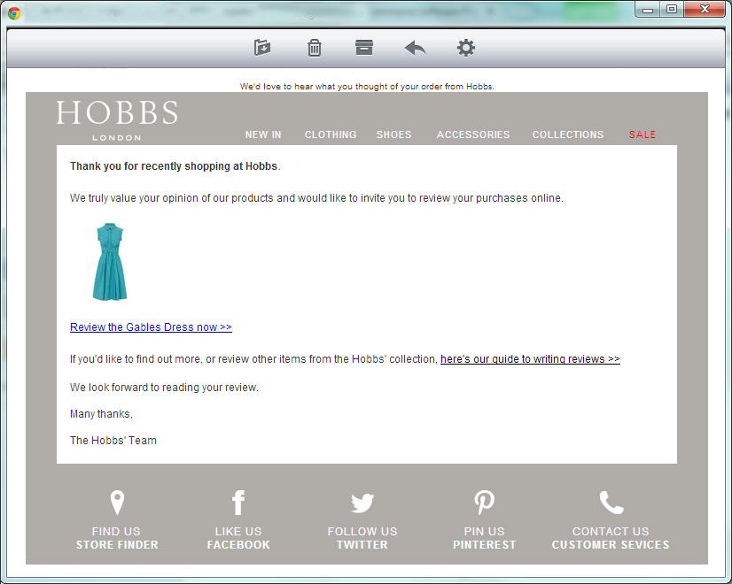This screenshot has width=732, height=584.
Task: Click the 'Thank you for recently shopping' heading
Action: coord(175,166)
